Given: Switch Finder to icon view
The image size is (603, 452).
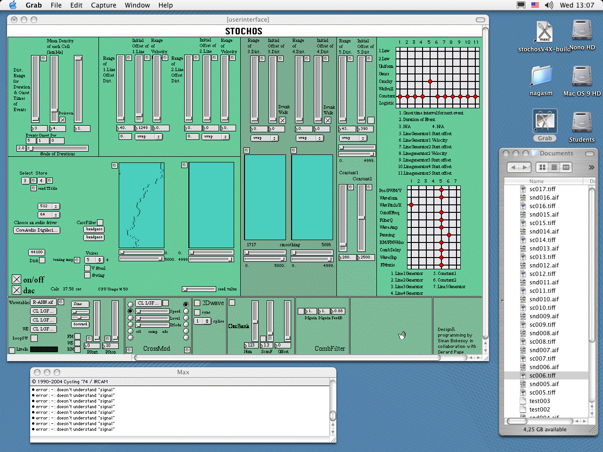Looking at the screenshot, I should (x=542, y=167).
